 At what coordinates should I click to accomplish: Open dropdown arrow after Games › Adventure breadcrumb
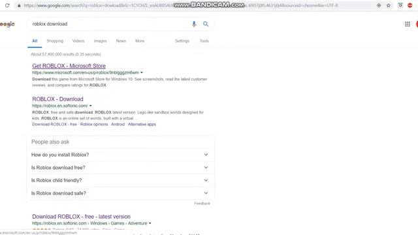coord(150,223)
